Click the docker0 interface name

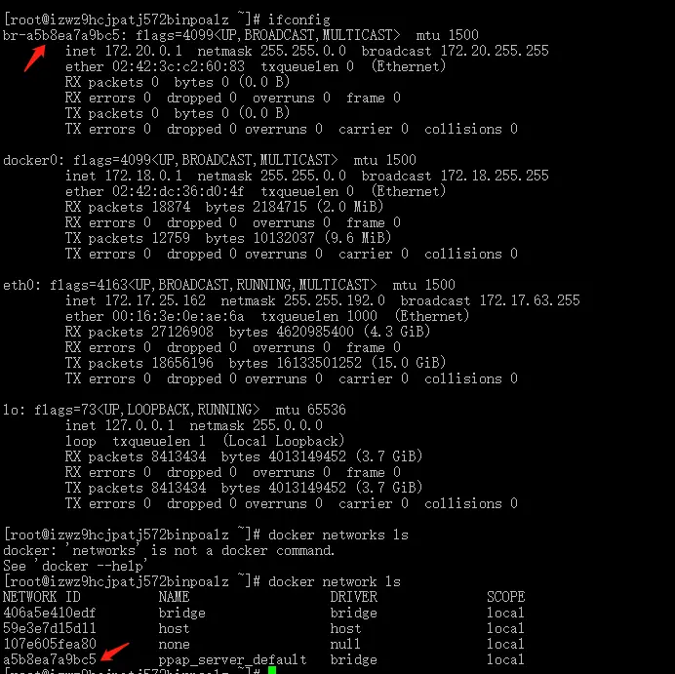(29, 160)
